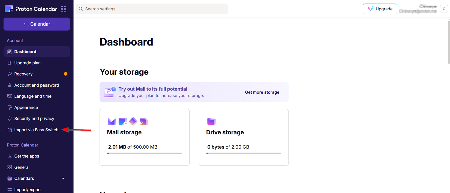Click the page vertical scrollbar
This screenshot has height=193, width=450.
tap(449, 42)
